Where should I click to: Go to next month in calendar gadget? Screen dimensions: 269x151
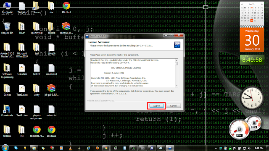262,4
